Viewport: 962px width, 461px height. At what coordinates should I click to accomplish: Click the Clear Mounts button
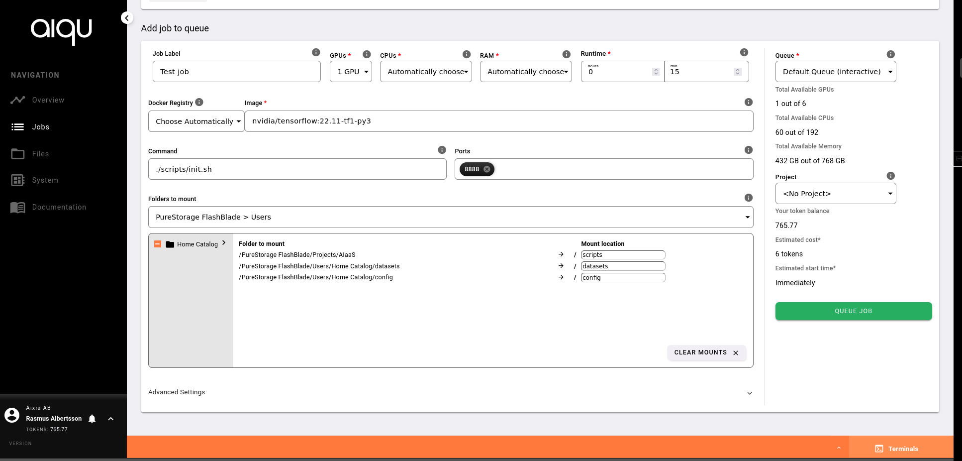tap(706, 352)
